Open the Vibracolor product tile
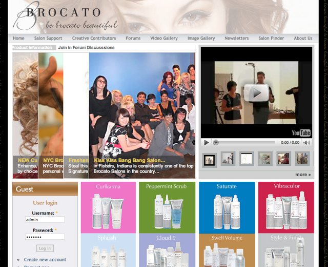 tap(286, 207)
